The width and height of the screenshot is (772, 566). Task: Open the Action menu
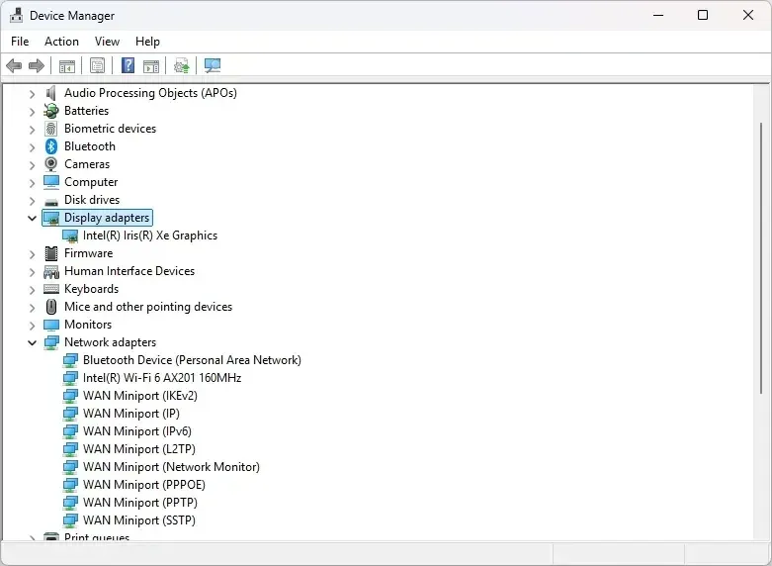[x=61, y=42]
